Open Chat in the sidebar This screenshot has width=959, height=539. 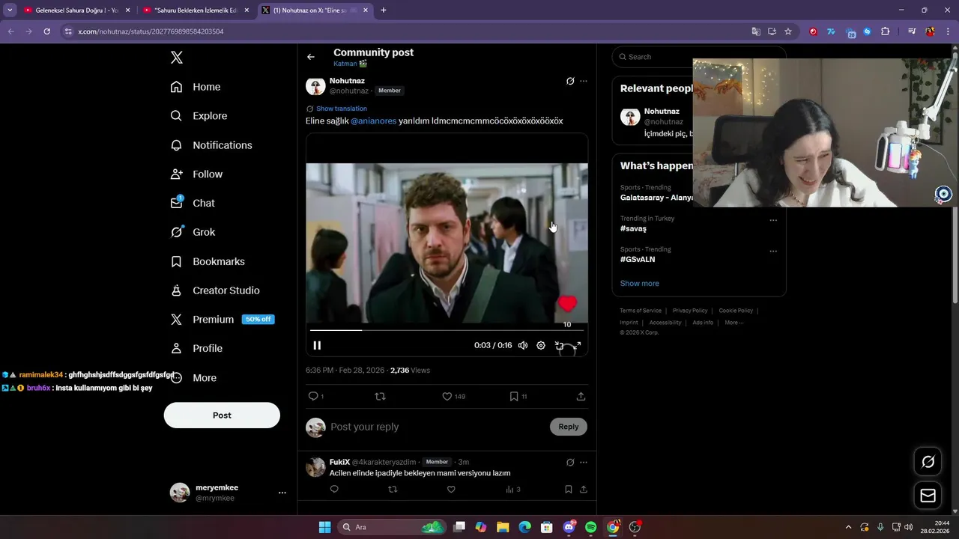point(193,203)
